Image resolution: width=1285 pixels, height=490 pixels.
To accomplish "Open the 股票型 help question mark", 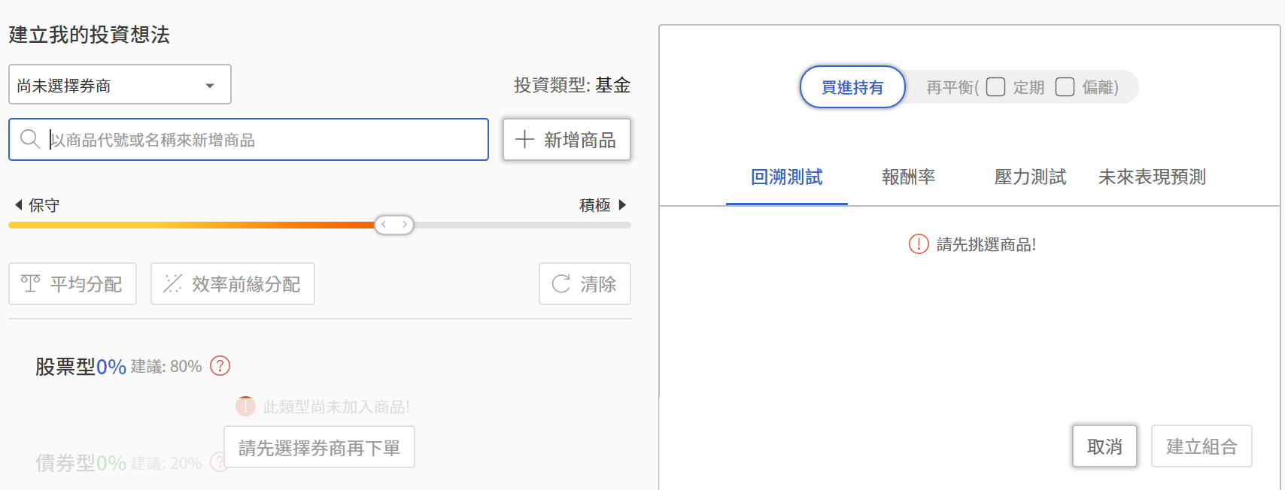I will point(220,366).
